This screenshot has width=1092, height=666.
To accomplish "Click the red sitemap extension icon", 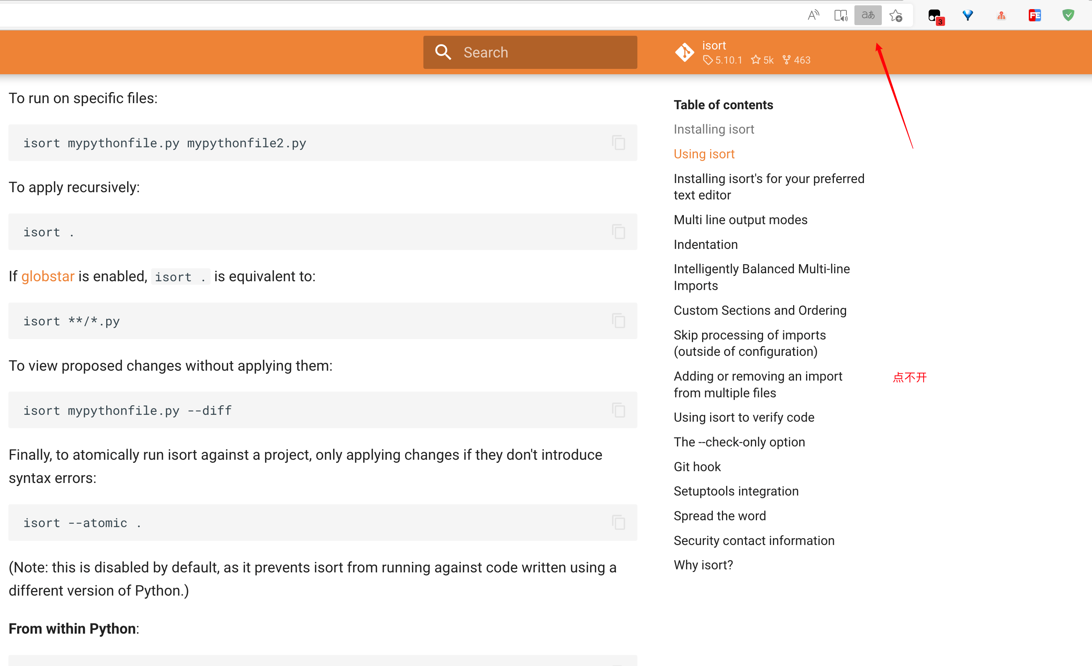I will 1001,16.
